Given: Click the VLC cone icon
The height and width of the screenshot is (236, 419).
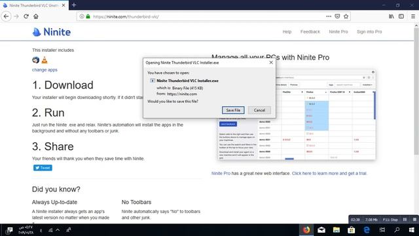Looking at the screenshot, I should 45,60.
